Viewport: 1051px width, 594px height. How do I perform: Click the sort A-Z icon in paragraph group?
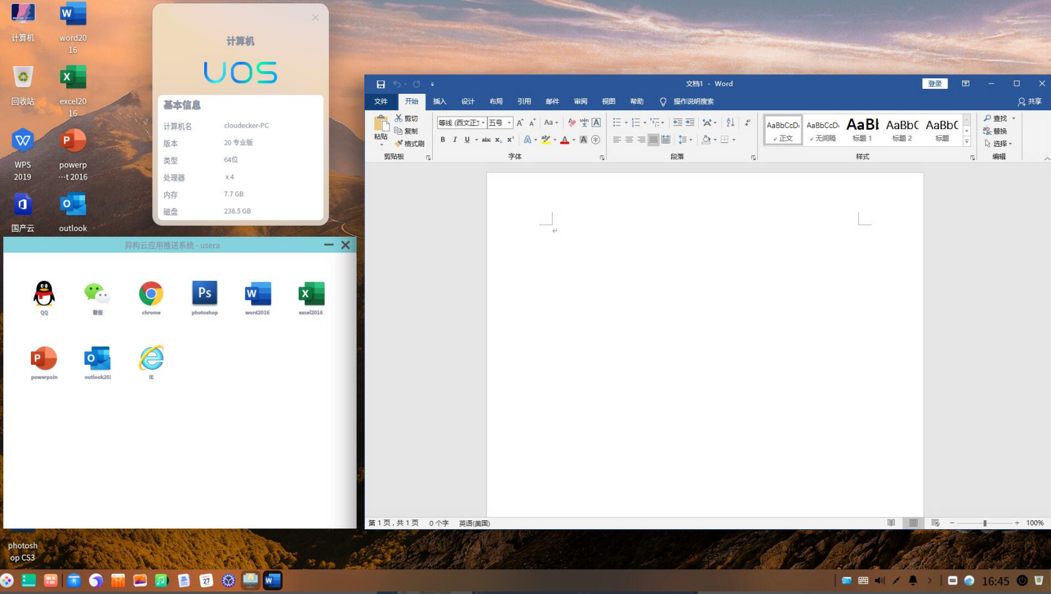click(x=730, y=123)
